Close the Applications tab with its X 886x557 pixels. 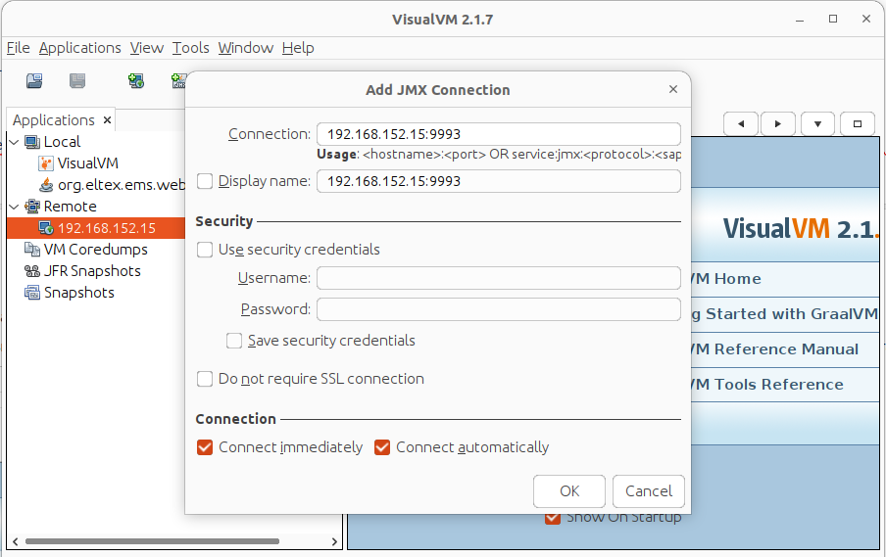108,120
